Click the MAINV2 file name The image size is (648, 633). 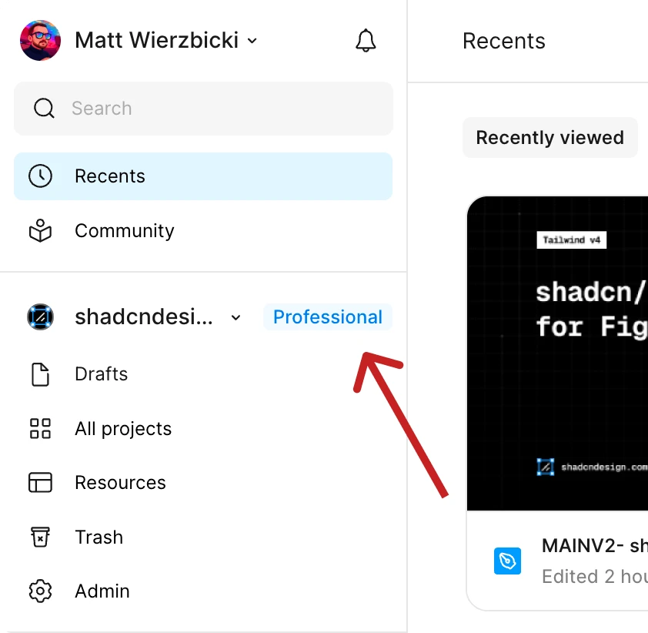pyautogui.click(x=594, y=546)
